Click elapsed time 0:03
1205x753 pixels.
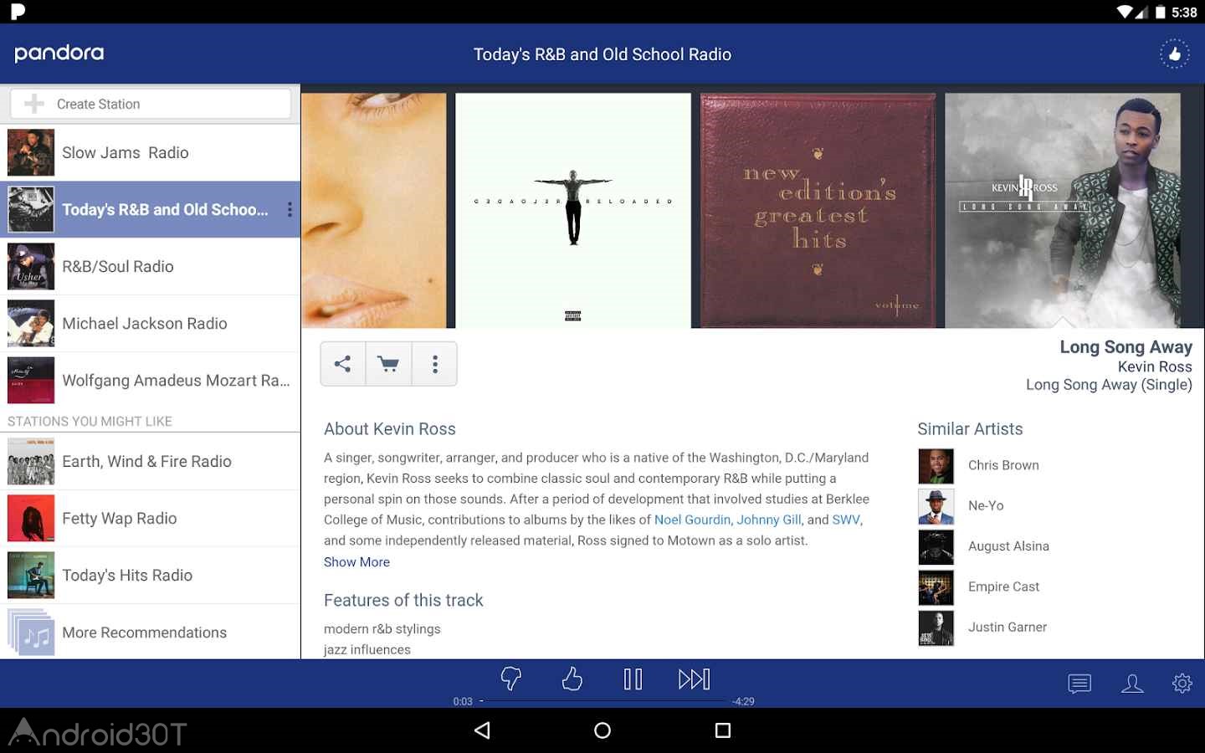(463, 702)
